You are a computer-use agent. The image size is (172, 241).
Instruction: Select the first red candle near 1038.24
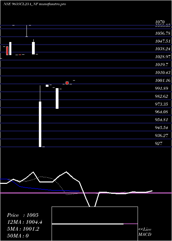[x=7, y=51]
